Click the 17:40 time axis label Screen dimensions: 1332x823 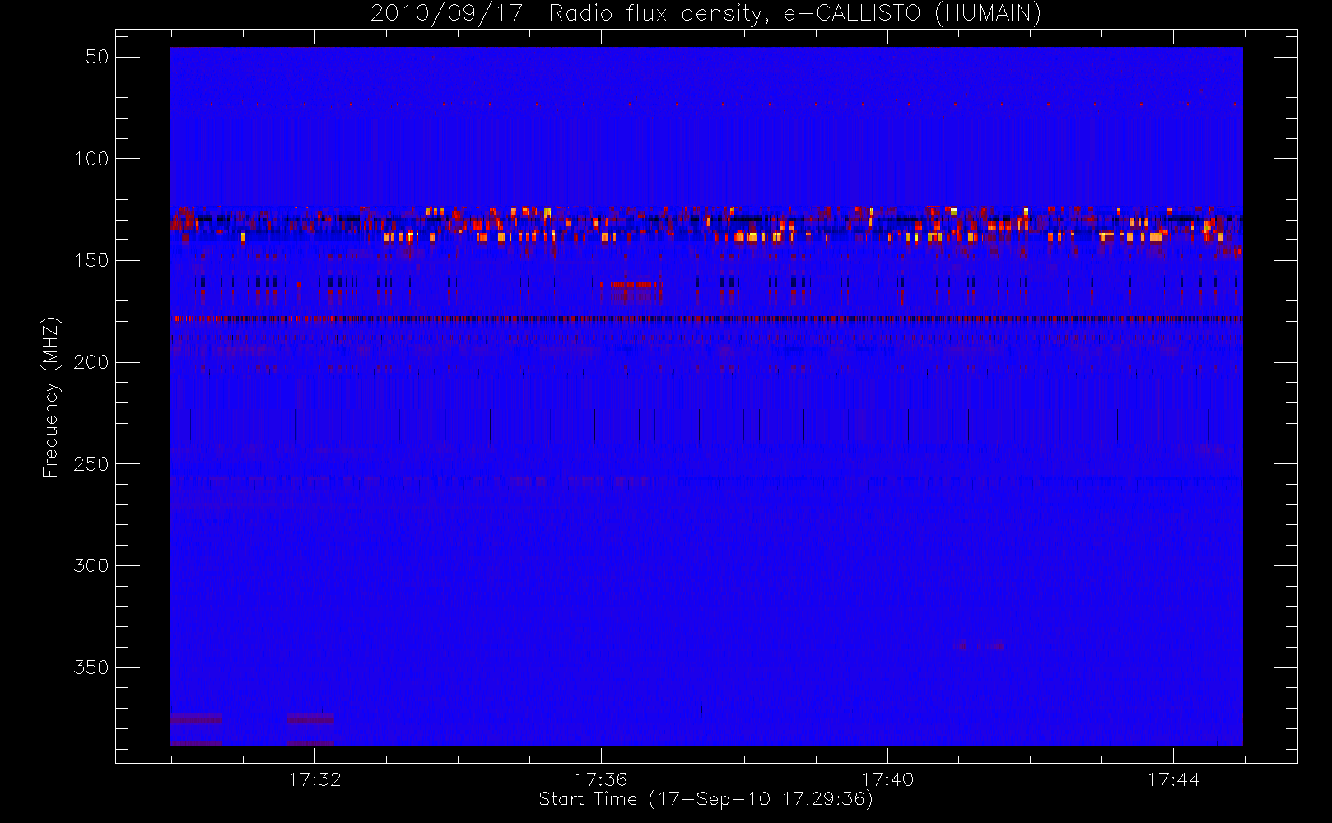pyautogui.click(x=887, y=779)
